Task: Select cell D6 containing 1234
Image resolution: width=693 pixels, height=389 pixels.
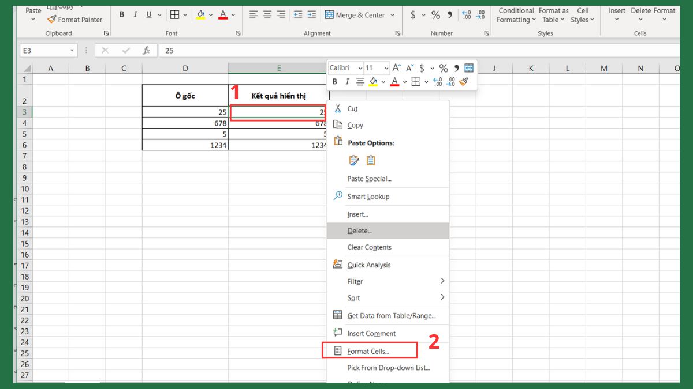Action: (185, 145)
